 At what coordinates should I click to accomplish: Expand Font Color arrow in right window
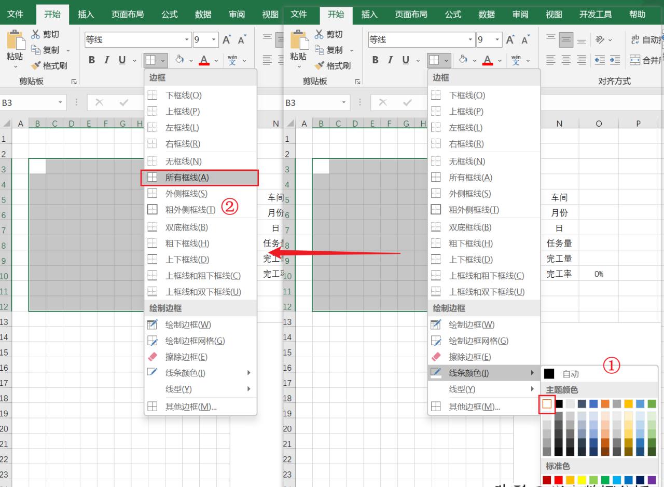[499, 60]
